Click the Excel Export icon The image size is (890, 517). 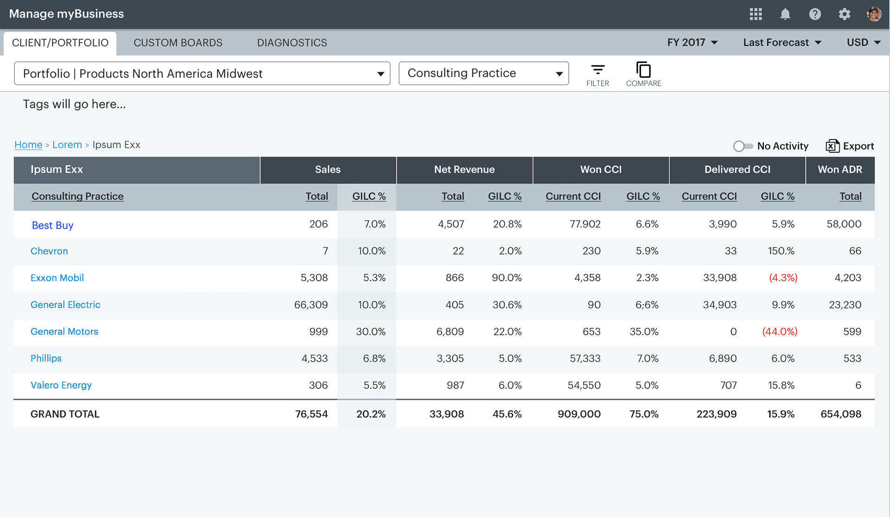tap(833, 146)
